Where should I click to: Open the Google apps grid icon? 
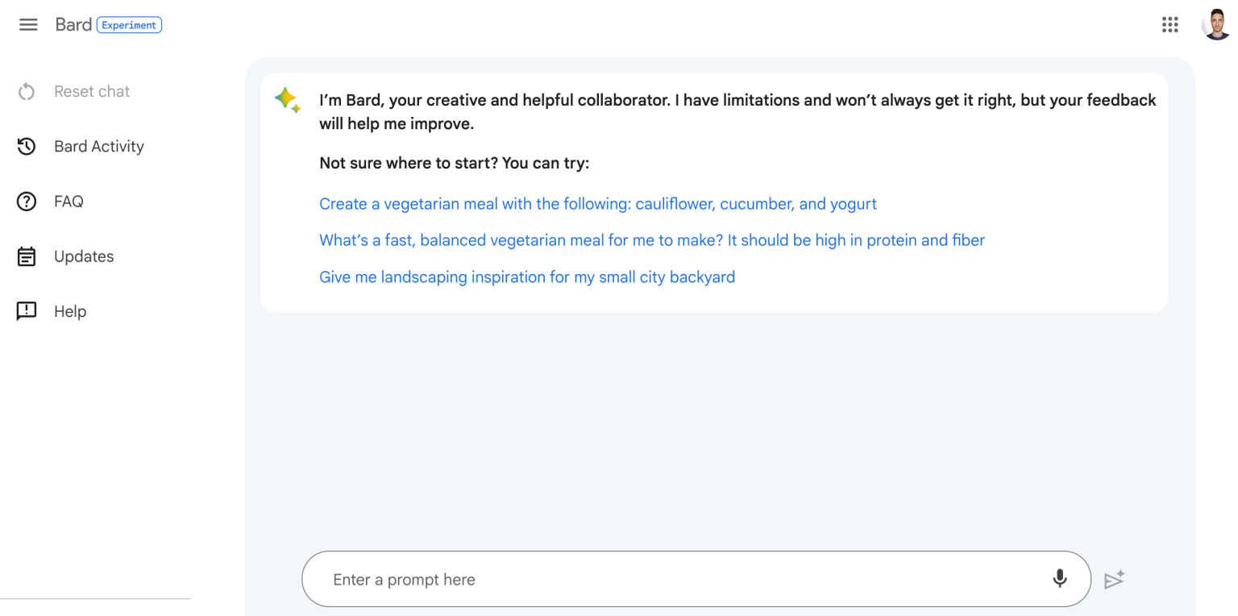1170,25
